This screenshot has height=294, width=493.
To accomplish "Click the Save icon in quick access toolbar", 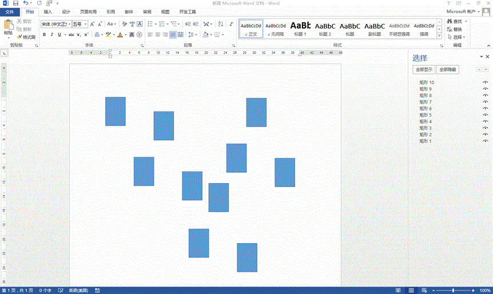I will 15,3.
